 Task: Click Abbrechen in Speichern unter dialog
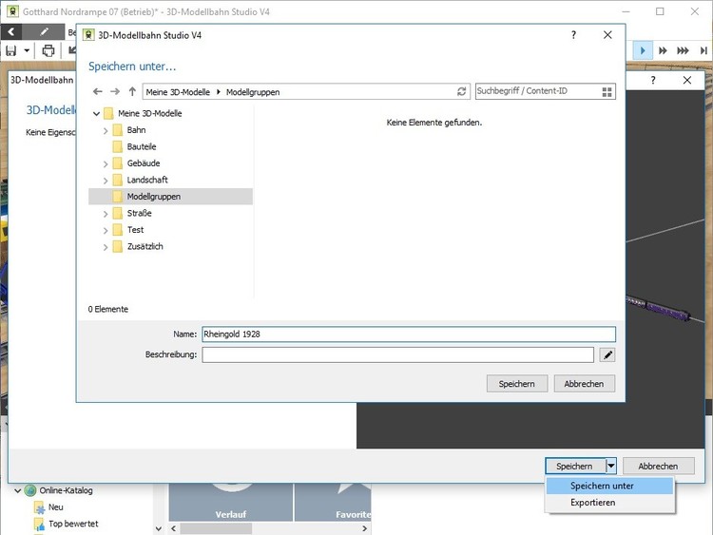[x=585, y=384]
